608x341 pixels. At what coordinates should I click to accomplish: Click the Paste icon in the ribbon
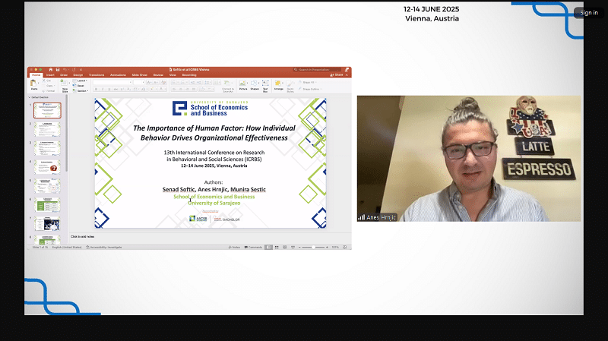tap(34, 84)
